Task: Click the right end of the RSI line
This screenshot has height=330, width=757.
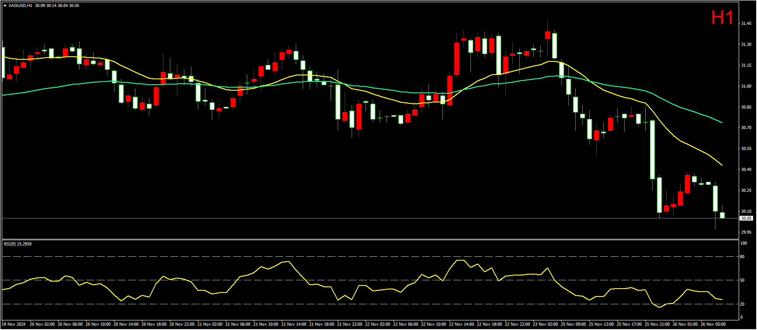Action: (x=722, y=299)
